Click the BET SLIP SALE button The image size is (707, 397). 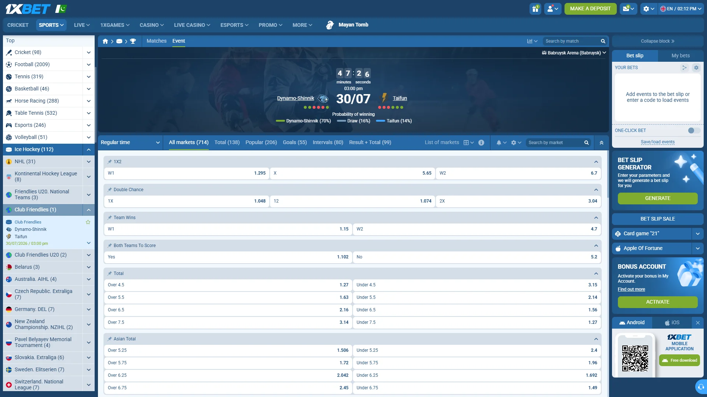[x=658, y=219]
